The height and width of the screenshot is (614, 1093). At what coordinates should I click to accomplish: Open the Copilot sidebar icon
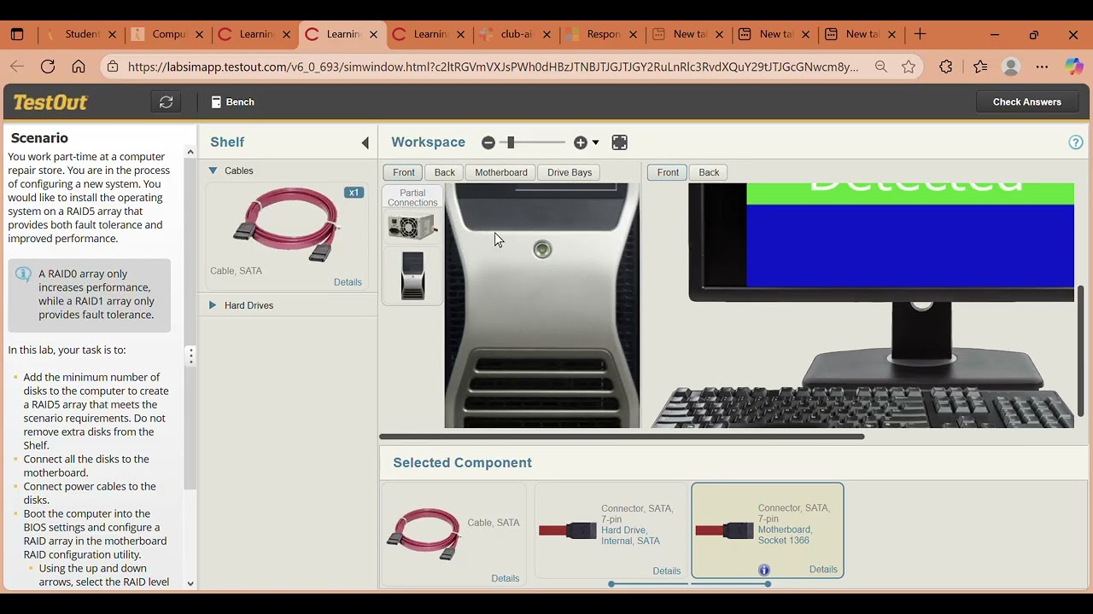tap(1073, 67)
